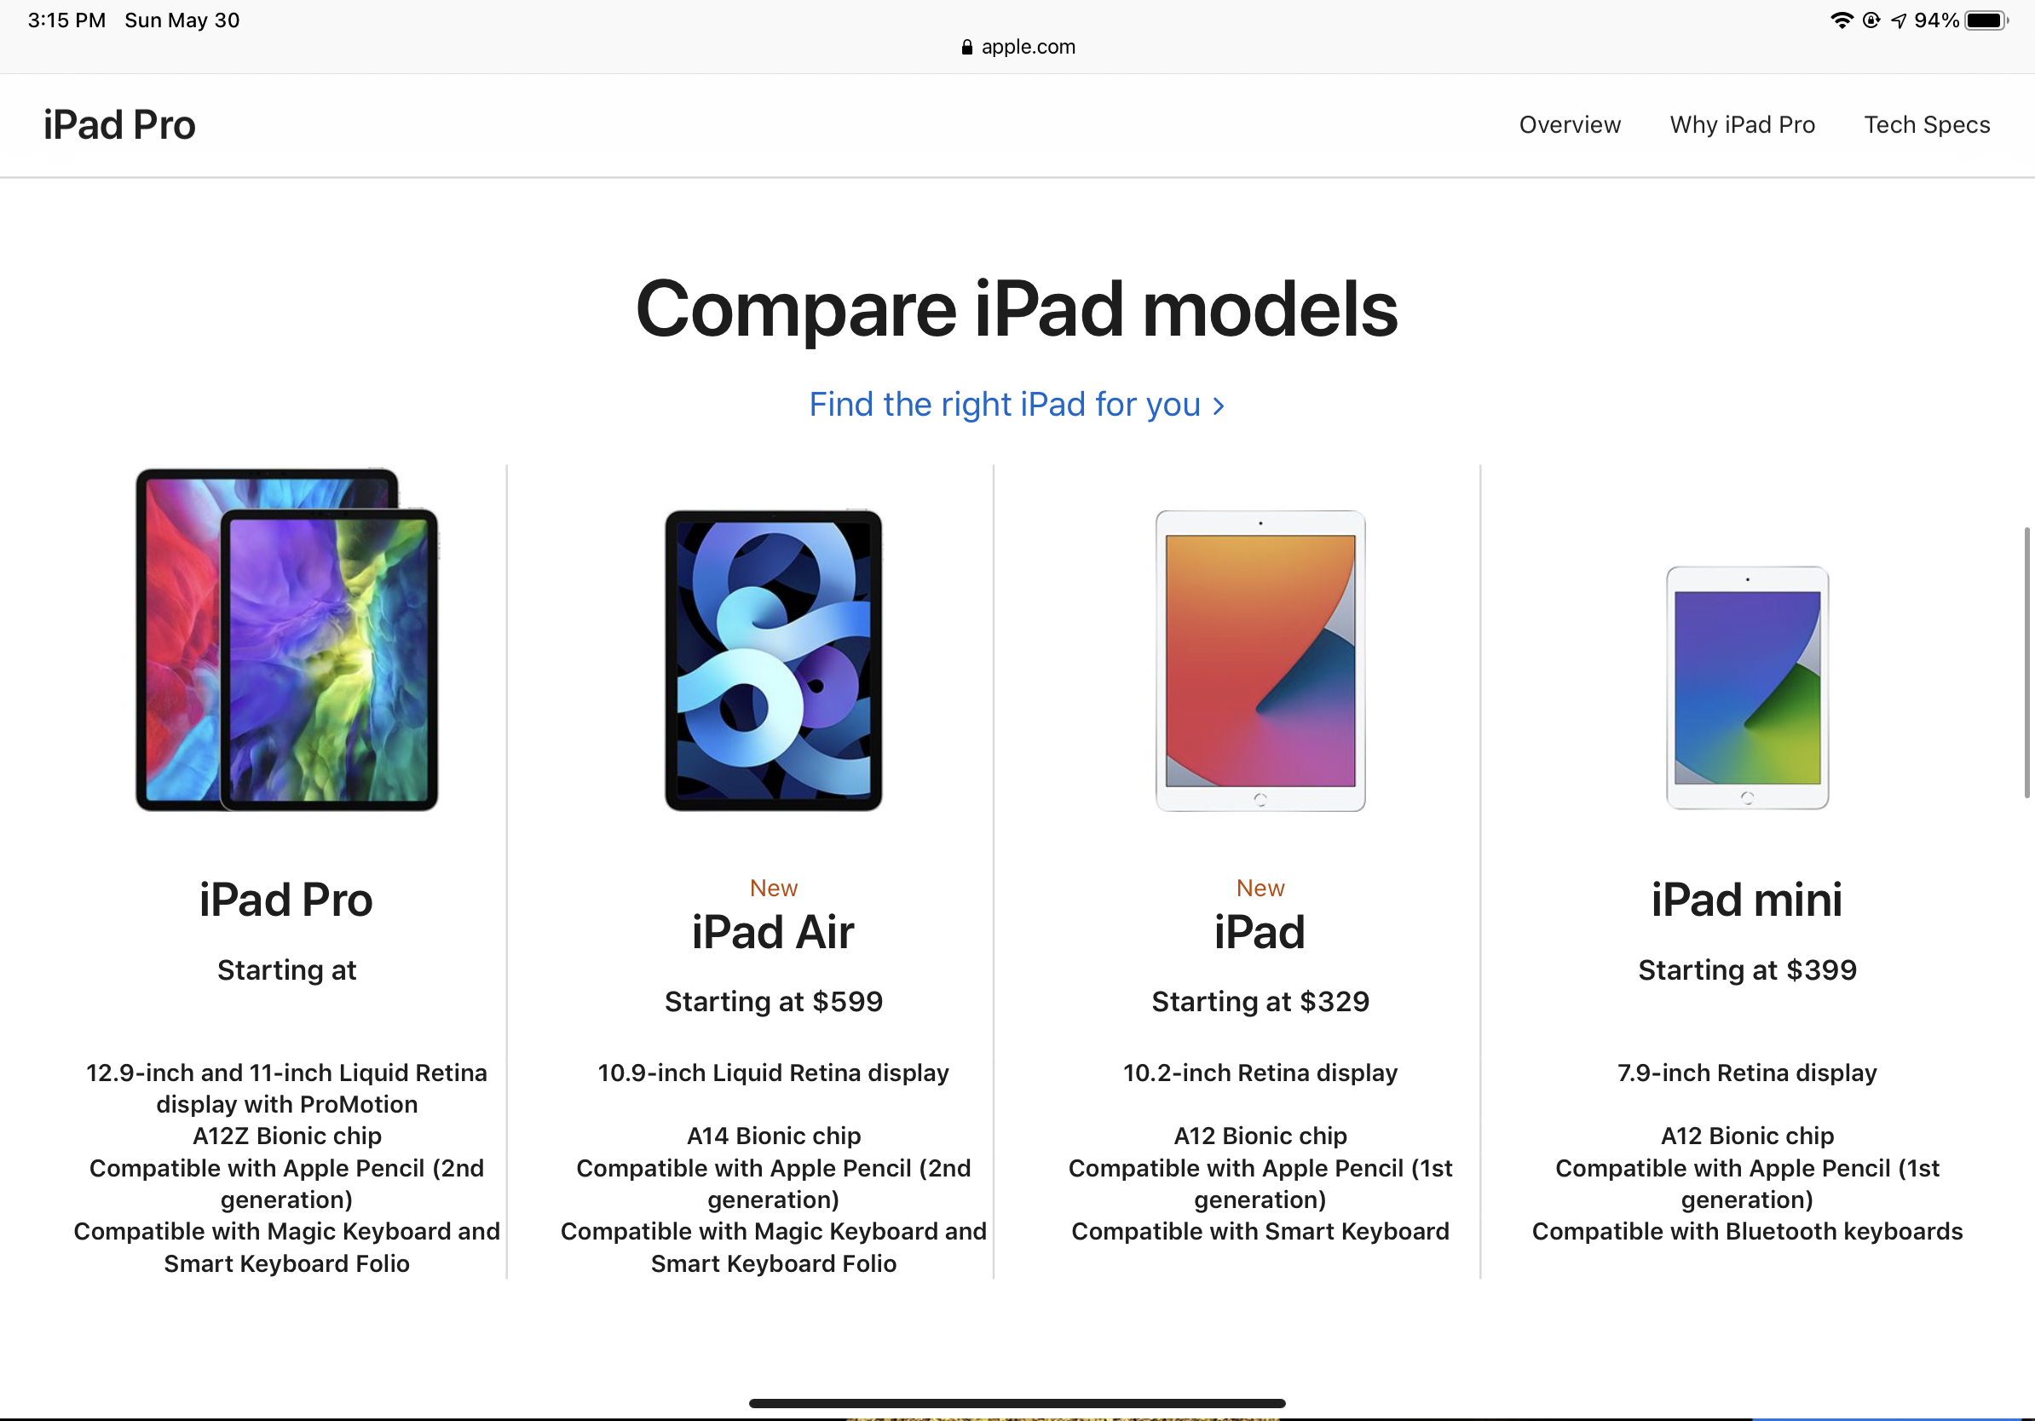Click the A14 Bionic chip text
Image resolution: width=2035 pixels, height=1421 pixels.
tap(774, 1136)
